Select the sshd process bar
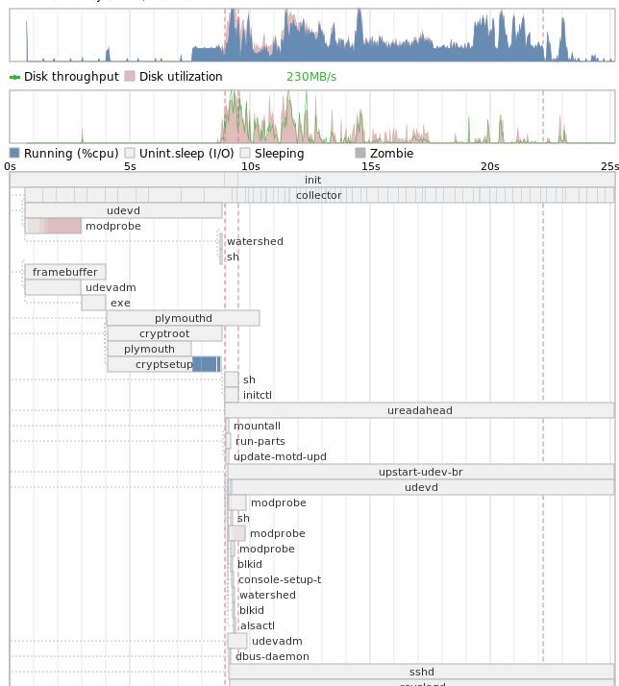 (x=421, y=672)
